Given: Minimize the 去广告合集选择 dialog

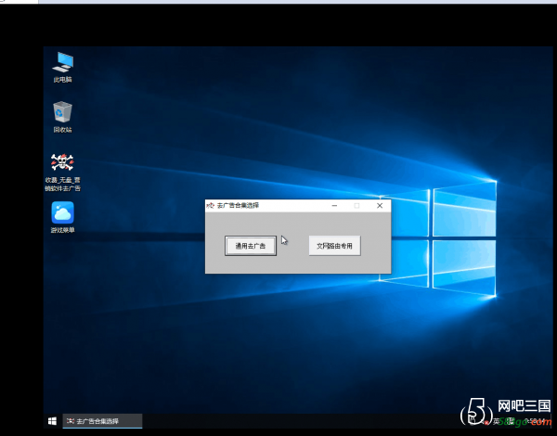Looking at the screenshot, I should pos(334,206).
